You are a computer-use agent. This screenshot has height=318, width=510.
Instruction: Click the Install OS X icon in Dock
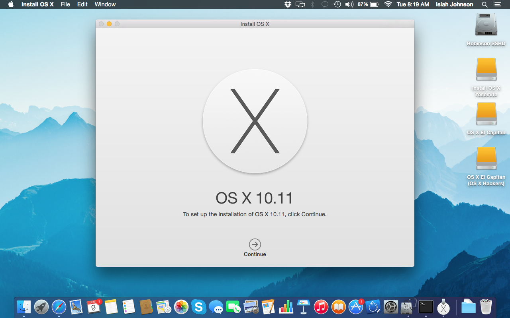point(443,306)
